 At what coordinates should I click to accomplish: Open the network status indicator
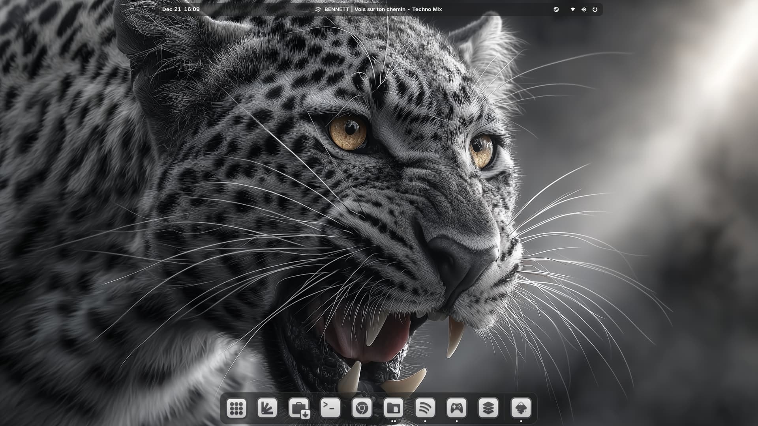tap(572, 9)
